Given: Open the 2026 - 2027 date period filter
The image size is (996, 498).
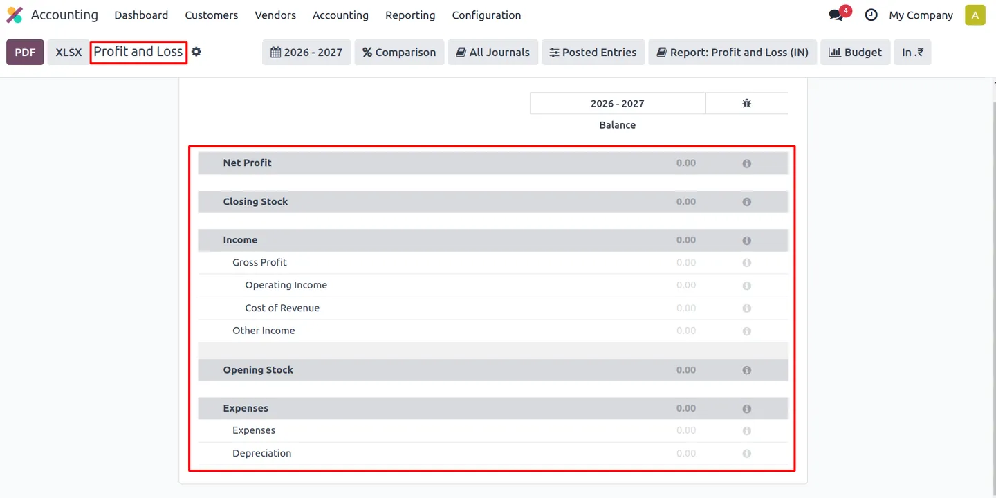Looking at the screenshot, I should [306, 52].
